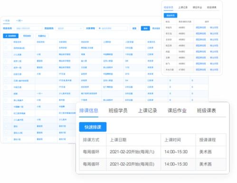The height and width of the screenshot is (183, 237).
Task: Select the 2021-02-20开始(每周日) date cell
Action: click(x=132, y=164)
